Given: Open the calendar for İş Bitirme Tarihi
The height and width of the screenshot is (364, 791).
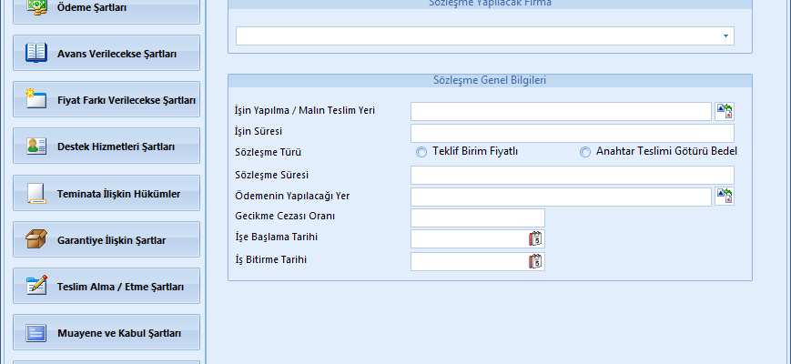Looking at the screenshot, I should pyautogui.click(x=535, y=262).
